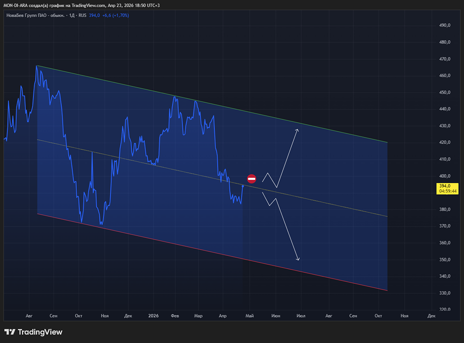This screenshot has height=343, width=464.
Task: Click the Мар month label on time axis
Action: tap(198, 316)
